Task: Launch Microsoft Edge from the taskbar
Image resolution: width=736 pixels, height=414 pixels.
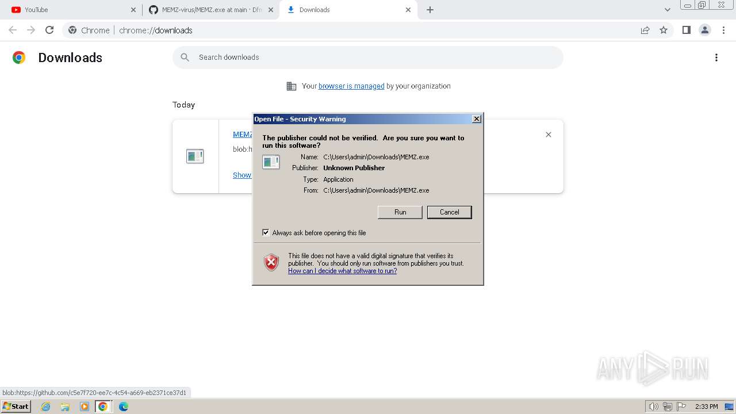Action: coord(123,407)
